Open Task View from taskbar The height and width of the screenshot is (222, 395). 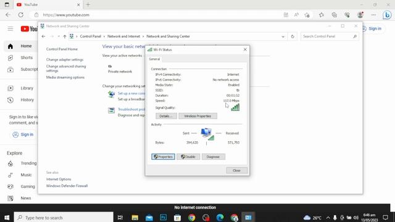[120, 218]
